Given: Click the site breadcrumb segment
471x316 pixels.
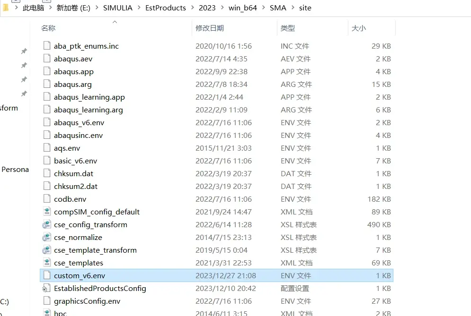Looking at the screenshot, I should click(305, 8).
